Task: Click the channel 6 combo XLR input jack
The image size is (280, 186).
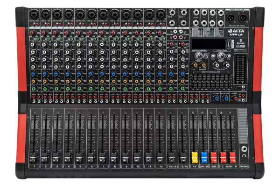Action: 92,14
